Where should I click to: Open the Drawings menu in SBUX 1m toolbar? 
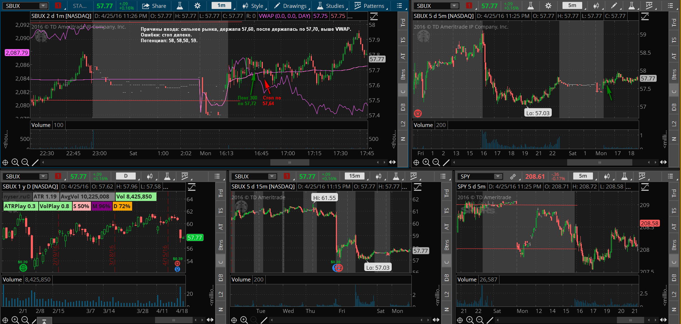point(290,6)
